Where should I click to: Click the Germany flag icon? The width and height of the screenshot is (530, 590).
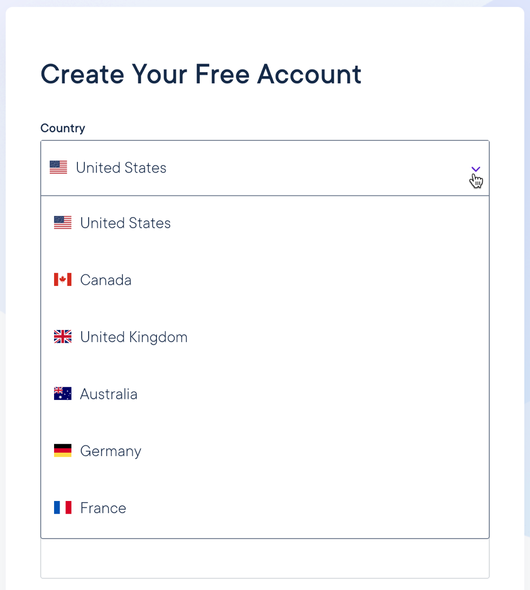[63, 451]
